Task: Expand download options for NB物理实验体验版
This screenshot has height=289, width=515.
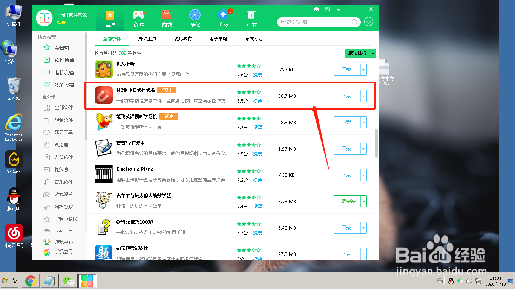Action: (x=364, y=96)
